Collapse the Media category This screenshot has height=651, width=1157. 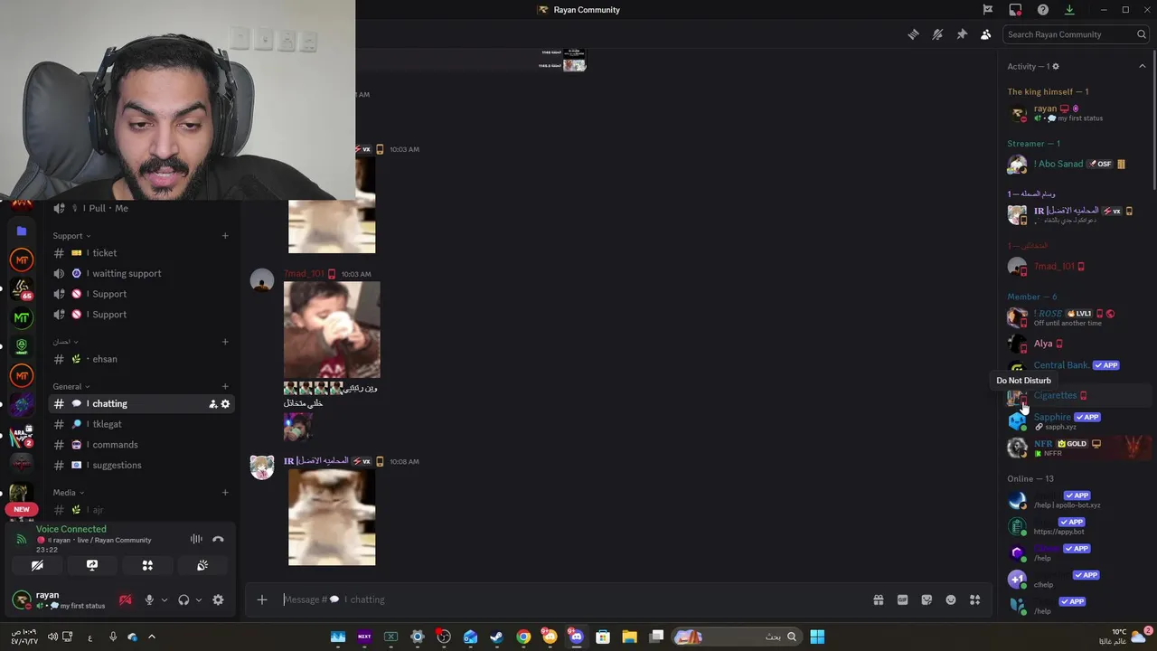tap(68, 493)
